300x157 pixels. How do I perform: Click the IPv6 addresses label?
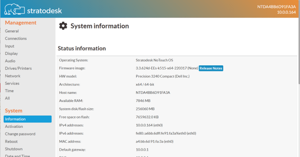point(71,133)
